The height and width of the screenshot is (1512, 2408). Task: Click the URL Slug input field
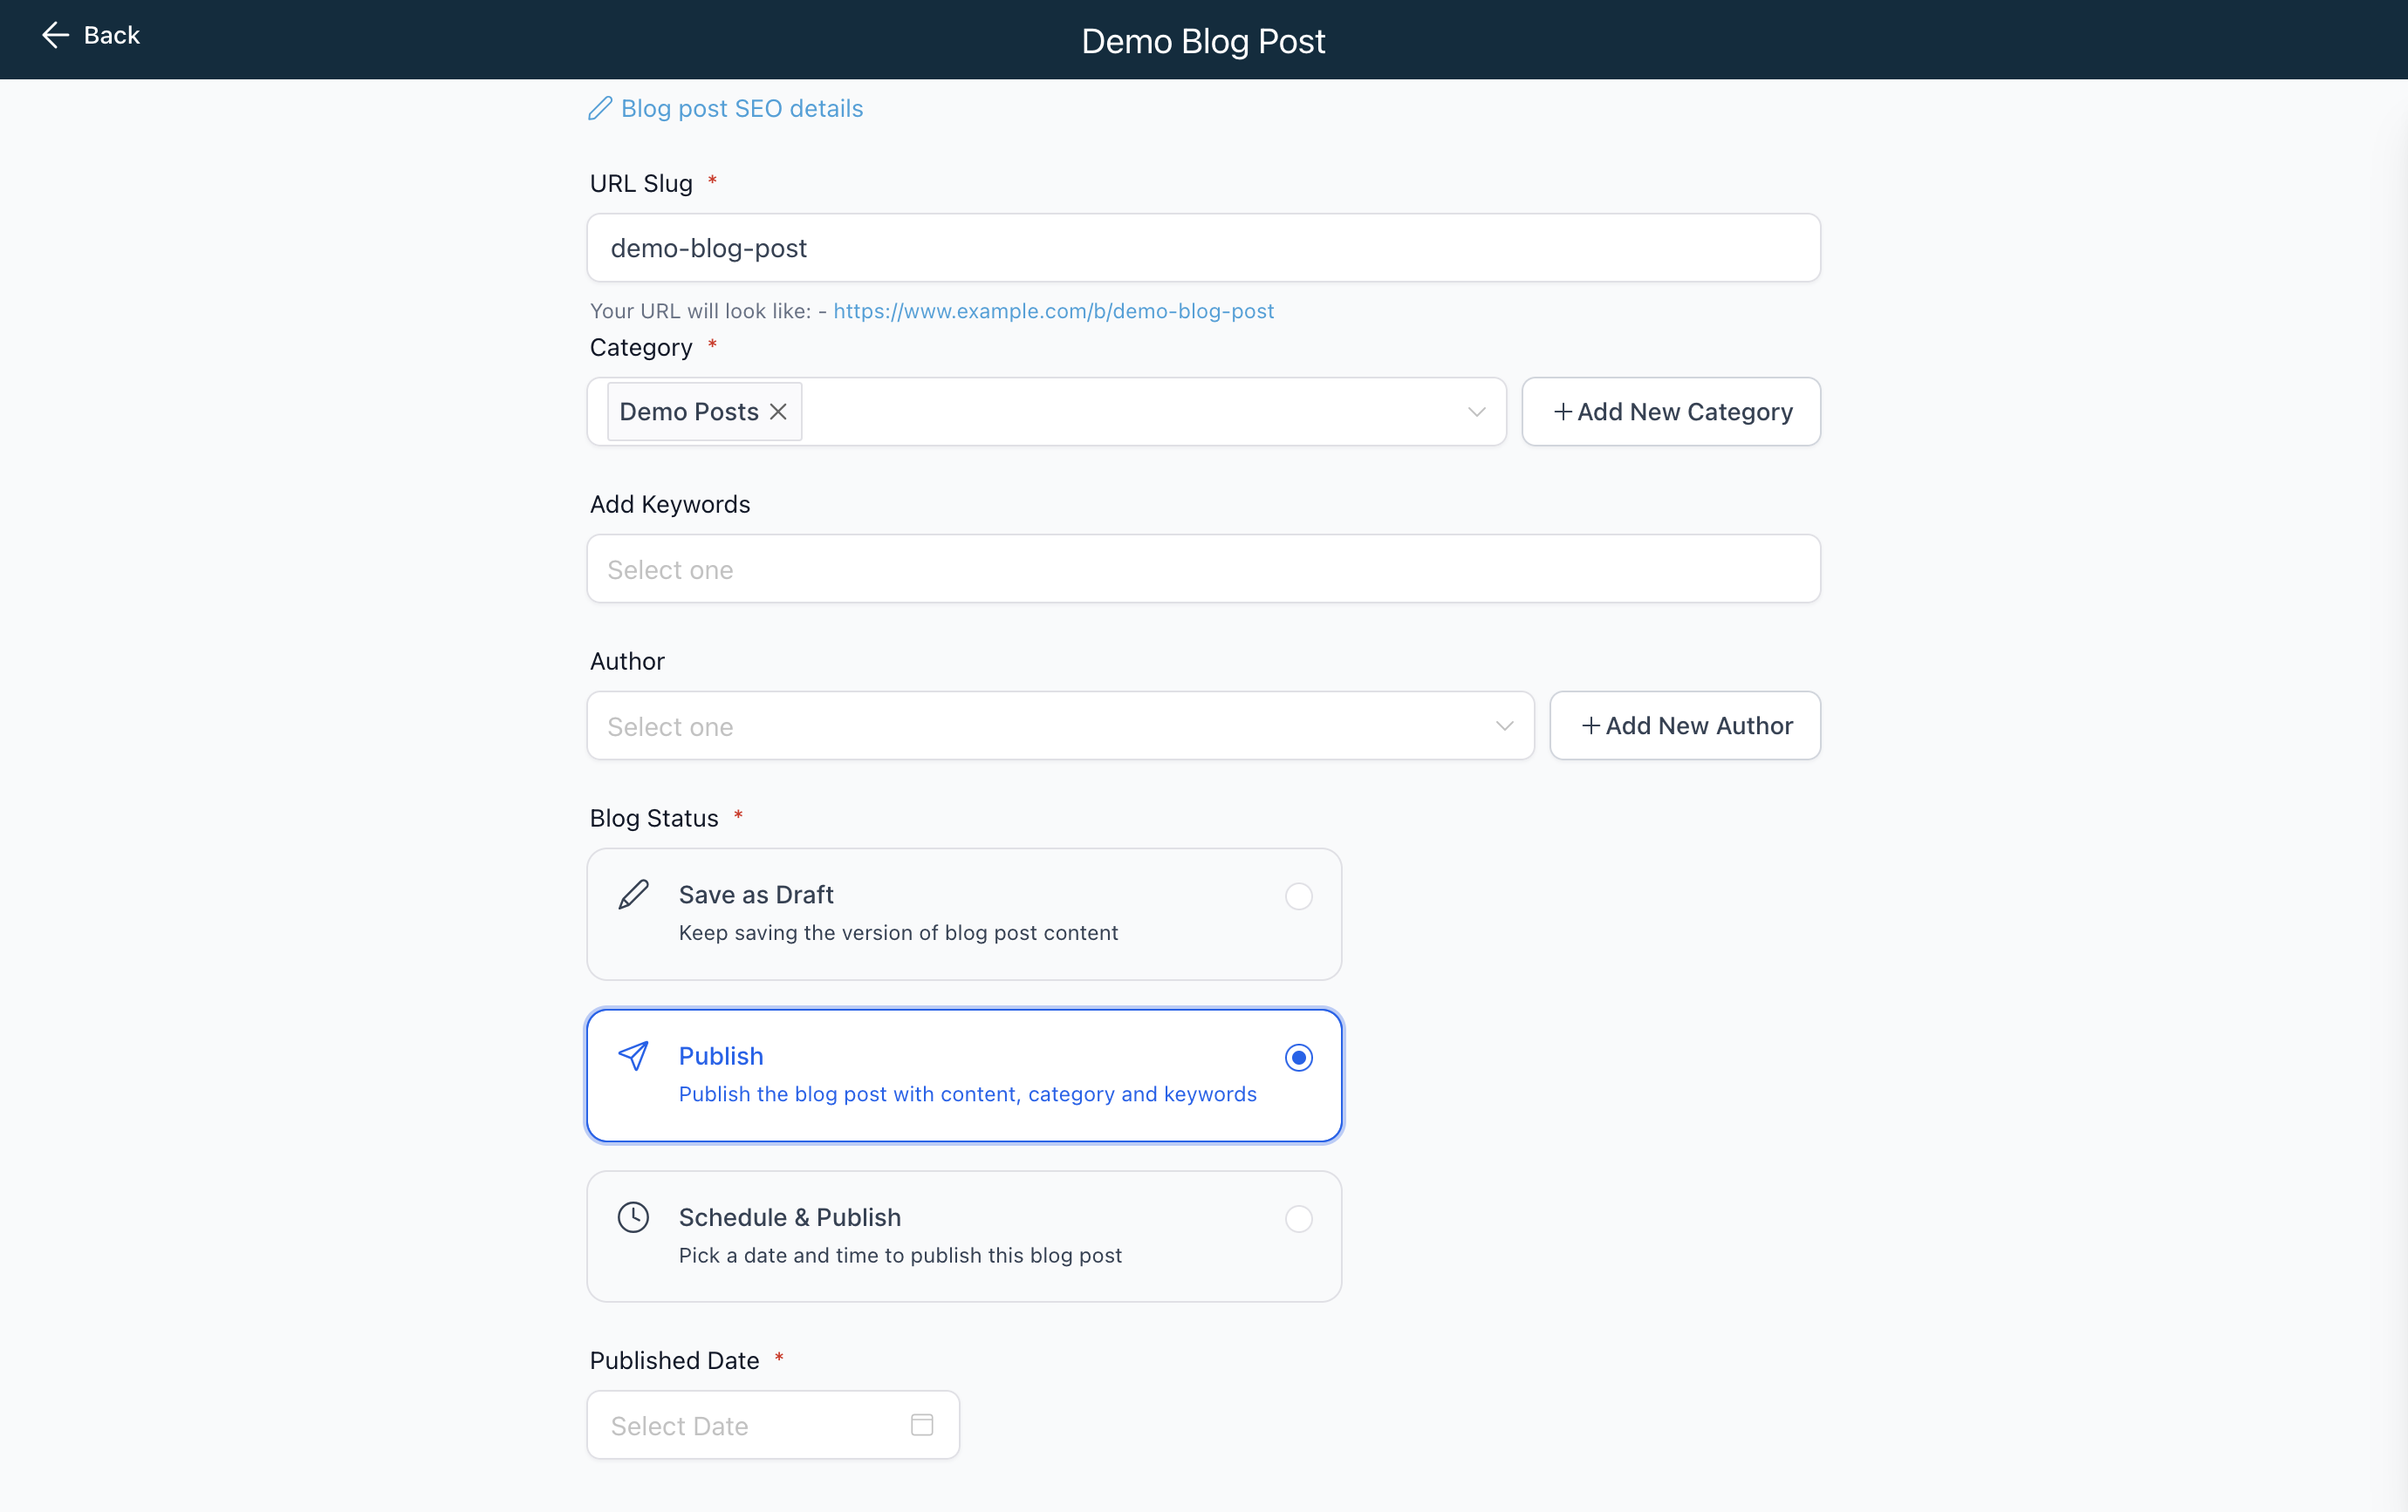[x=1203, y=248]
